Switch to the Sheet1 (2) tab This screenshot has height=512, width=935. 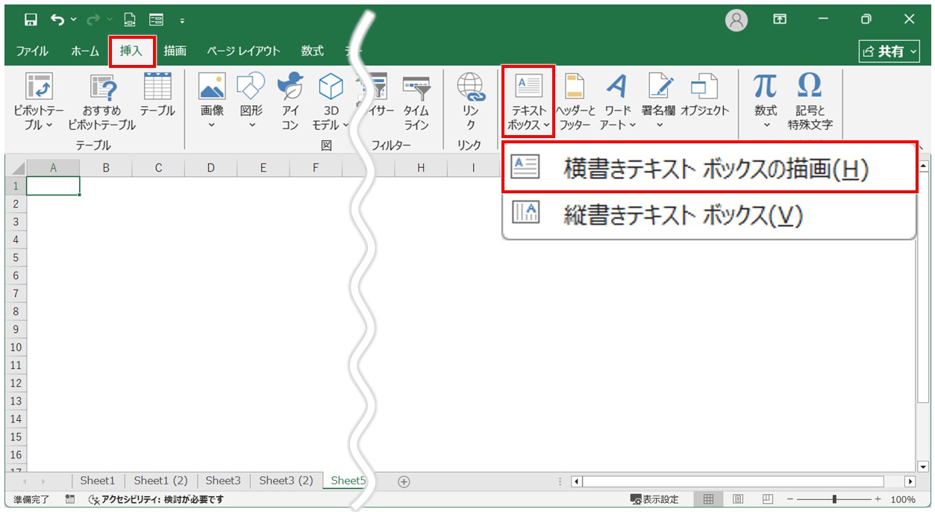[160, 481]
